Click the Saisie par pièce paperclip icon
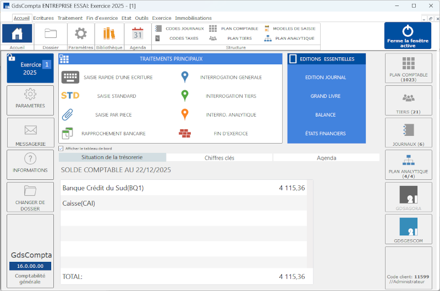The height and width of the screenshot is (291, 440). pyautogui.click(x=68, y=114)
